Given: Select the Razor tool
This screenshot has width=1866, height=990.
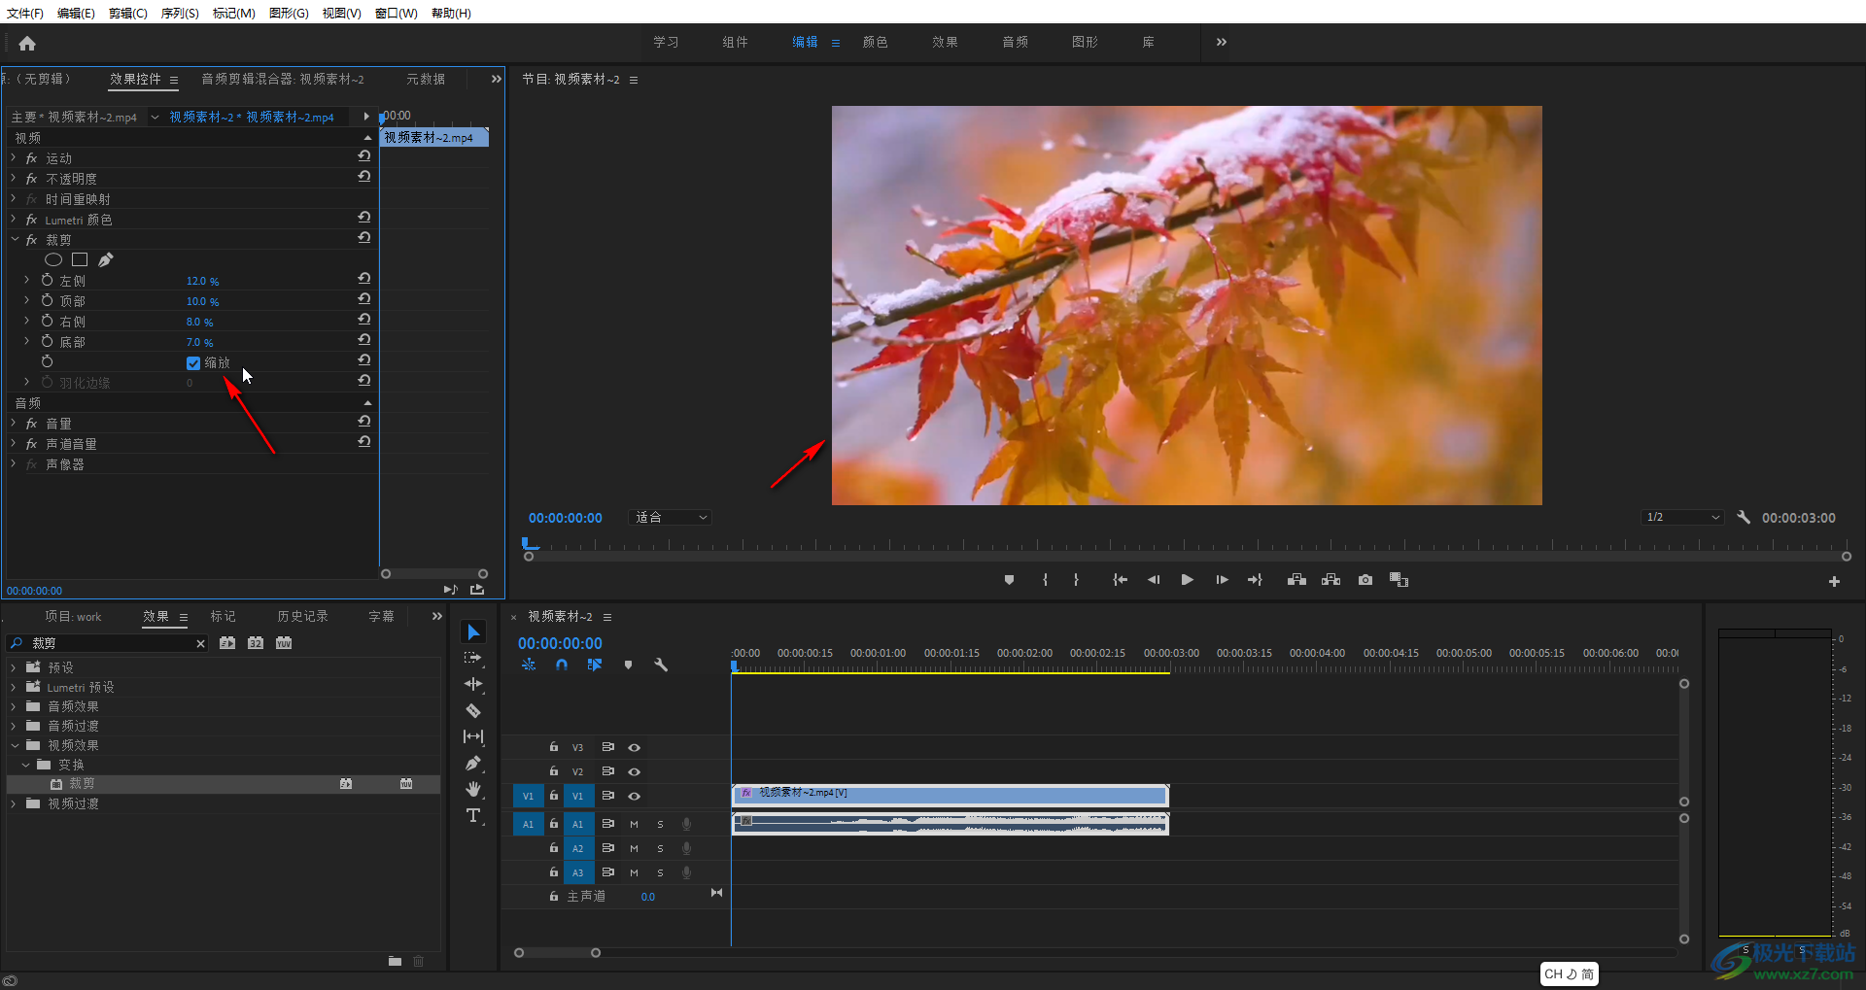Looking at the screenshot, I should pyautogui.click(x=473, y=710).
